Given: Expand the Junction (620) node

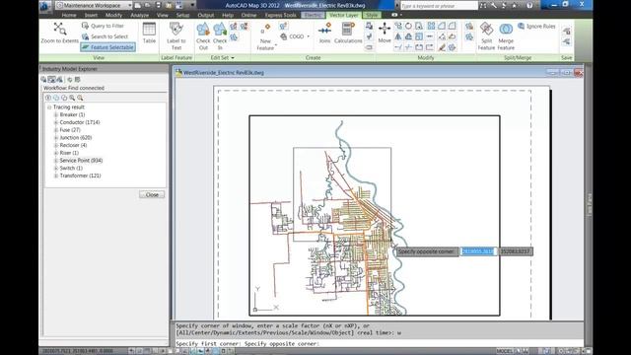Looking at the screenshot, I should [x=56, y=138].
